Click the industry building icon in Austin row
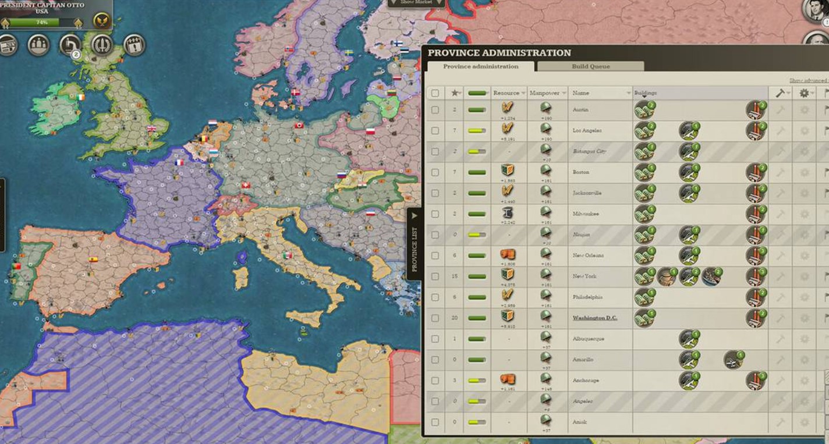Screen dimensions: 829x444 click(756, 109)
